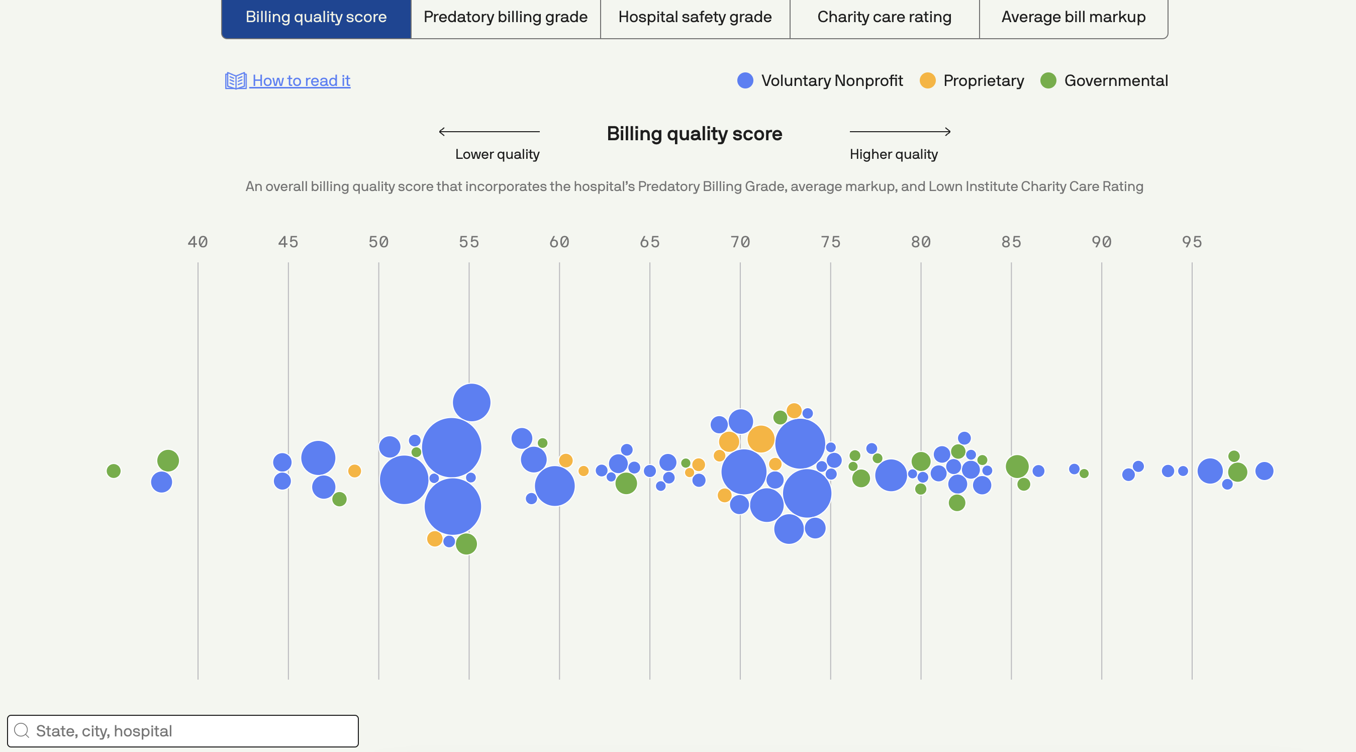Open the Charity care rating tab

[x=885, y=18]
